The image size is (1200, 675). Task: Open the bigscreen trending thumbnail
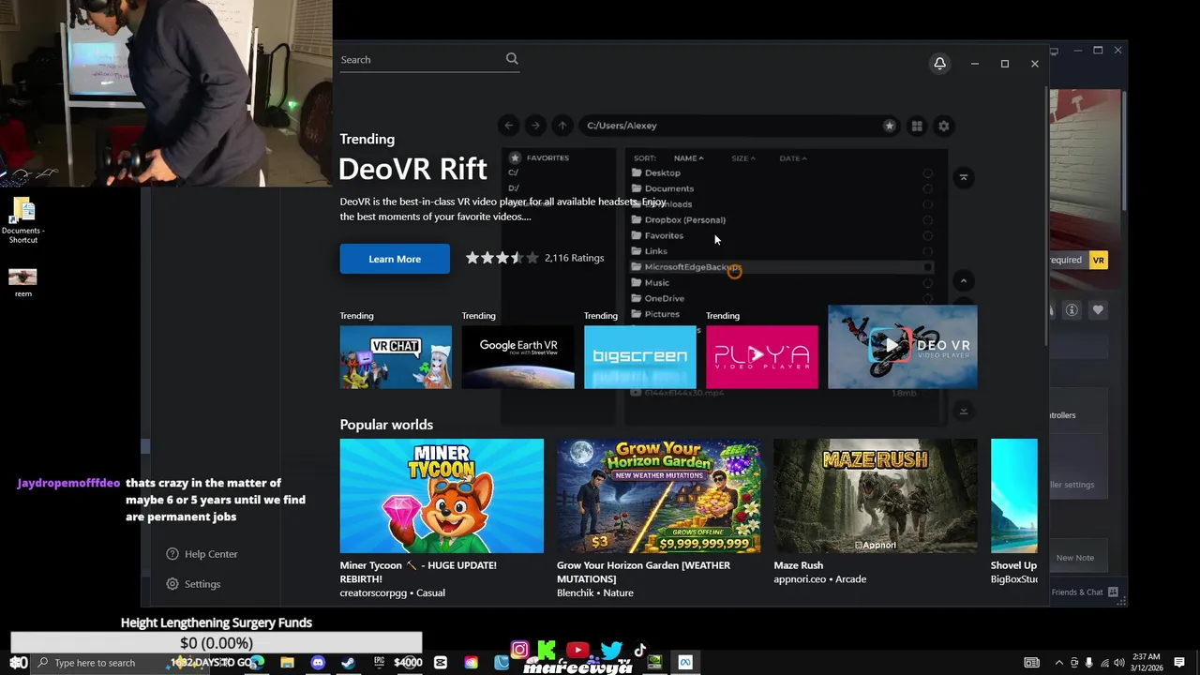[x=639, y=356]
